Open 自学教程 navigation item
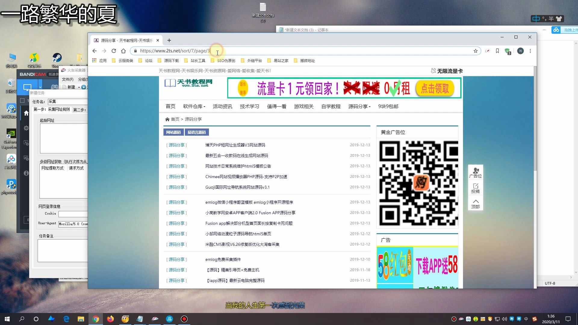 coord(331,106)
